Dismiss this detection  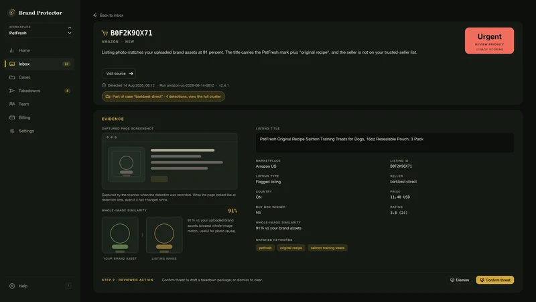[x=459, y=280]
